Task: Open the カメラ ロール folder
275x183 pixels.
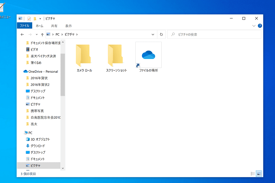Action: coord(84,58)
